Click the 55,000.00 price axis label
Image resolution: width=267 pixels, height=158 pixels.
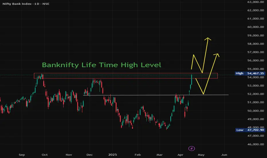pyautogui.click(x=256, y=69)
